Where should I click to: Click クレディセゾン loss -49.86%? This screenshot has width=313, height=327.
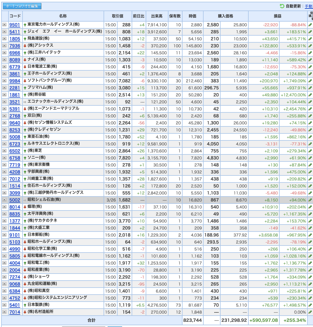[298, 130]
